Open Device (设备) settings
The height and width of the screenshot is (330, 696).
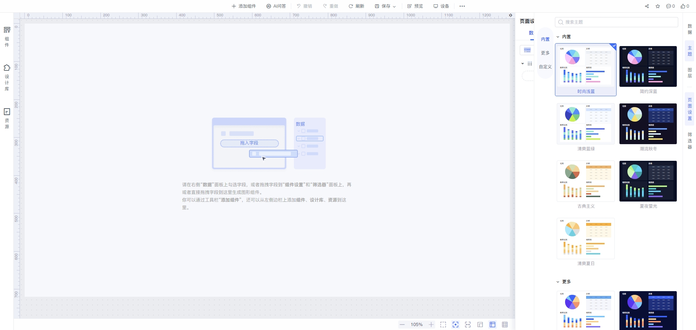441,6
